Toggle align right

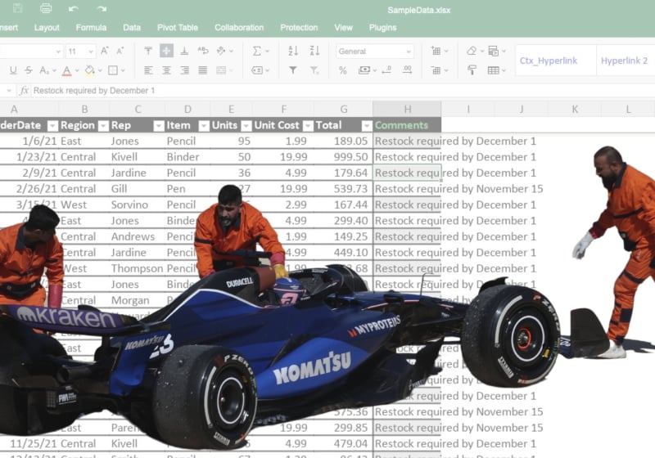[184, 70]
